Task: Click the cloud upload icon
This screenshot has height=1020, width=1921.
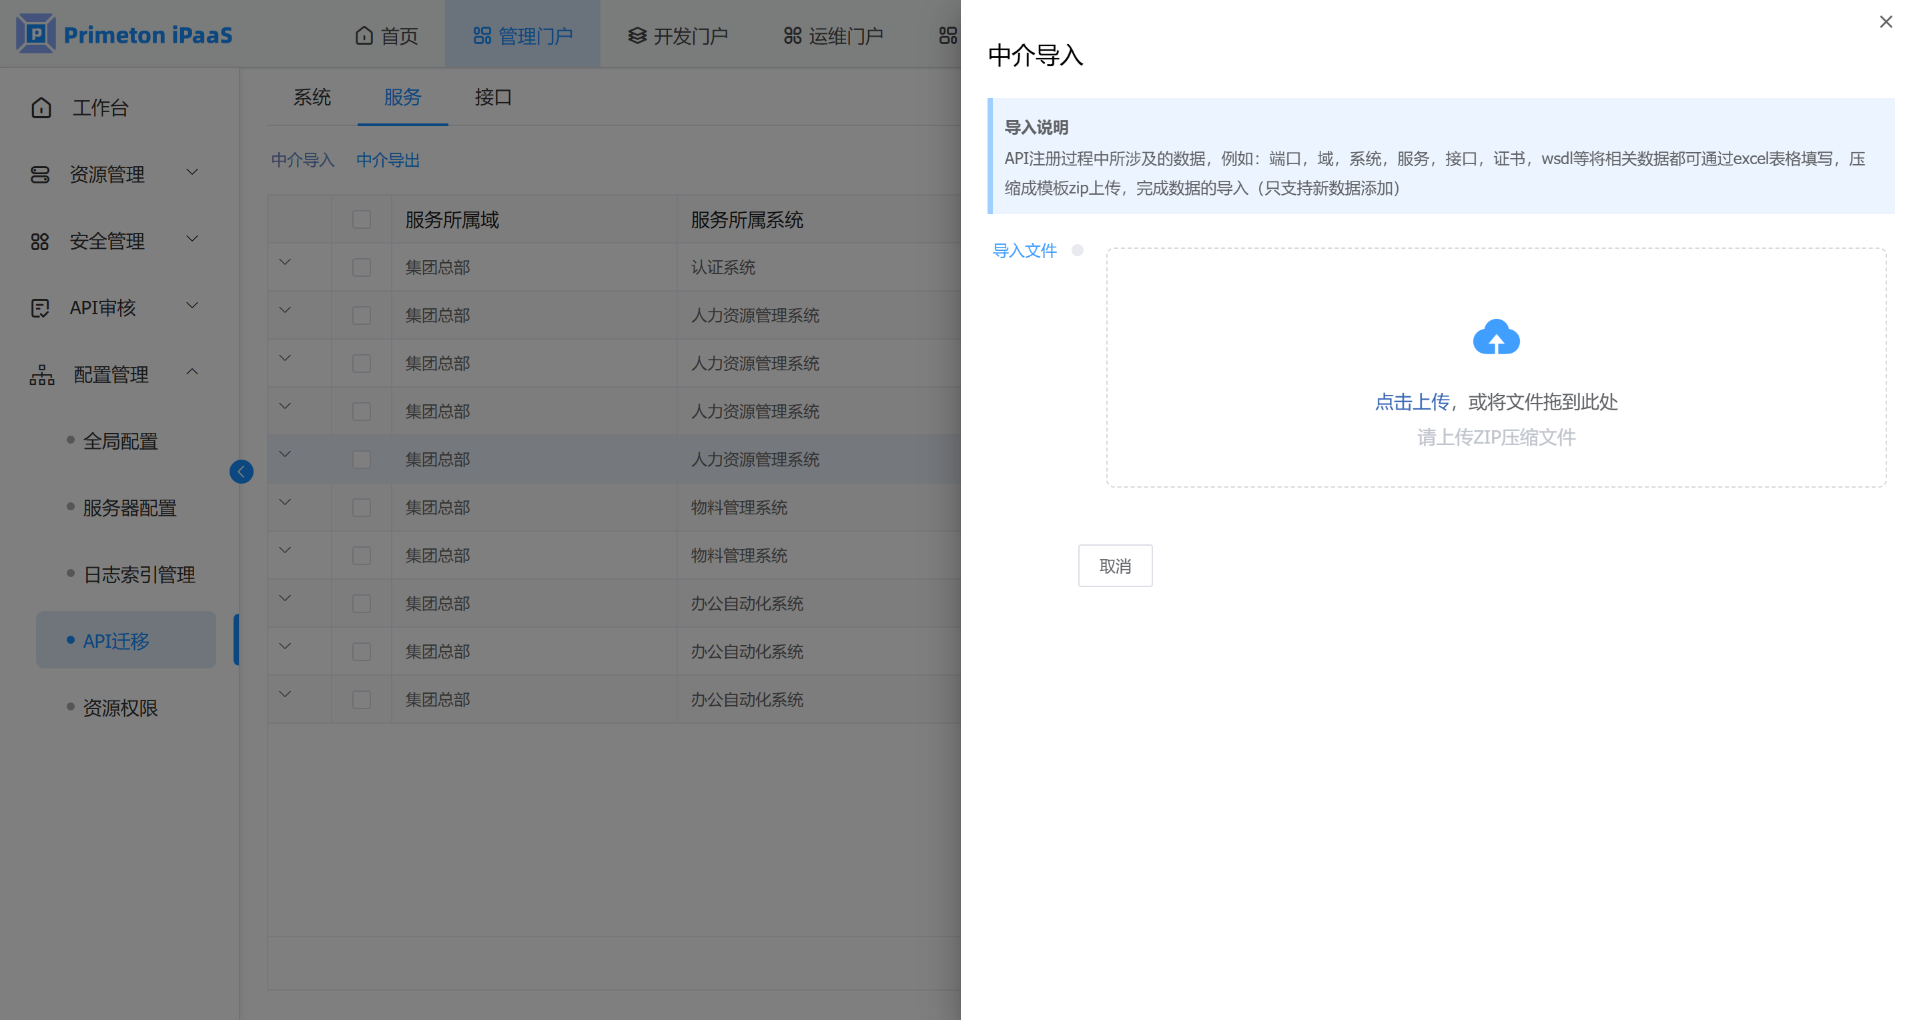Action: point(1495,338)
